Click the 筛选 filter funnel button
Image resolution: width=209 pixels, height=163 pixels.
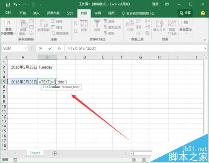coord(97,25)
